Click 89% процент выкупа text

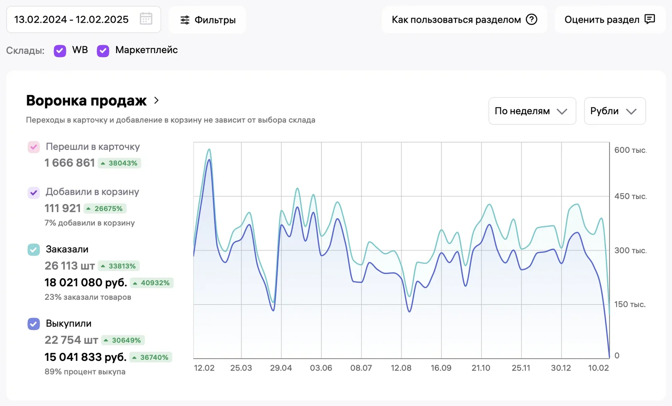[x=85, y=372]
